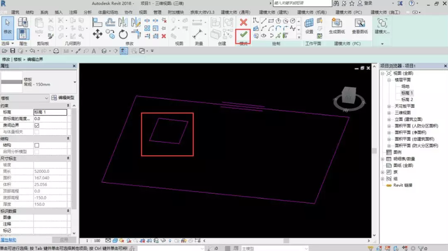
Task: Click the Level (标高) value field
Action: [x=50, y=112]
